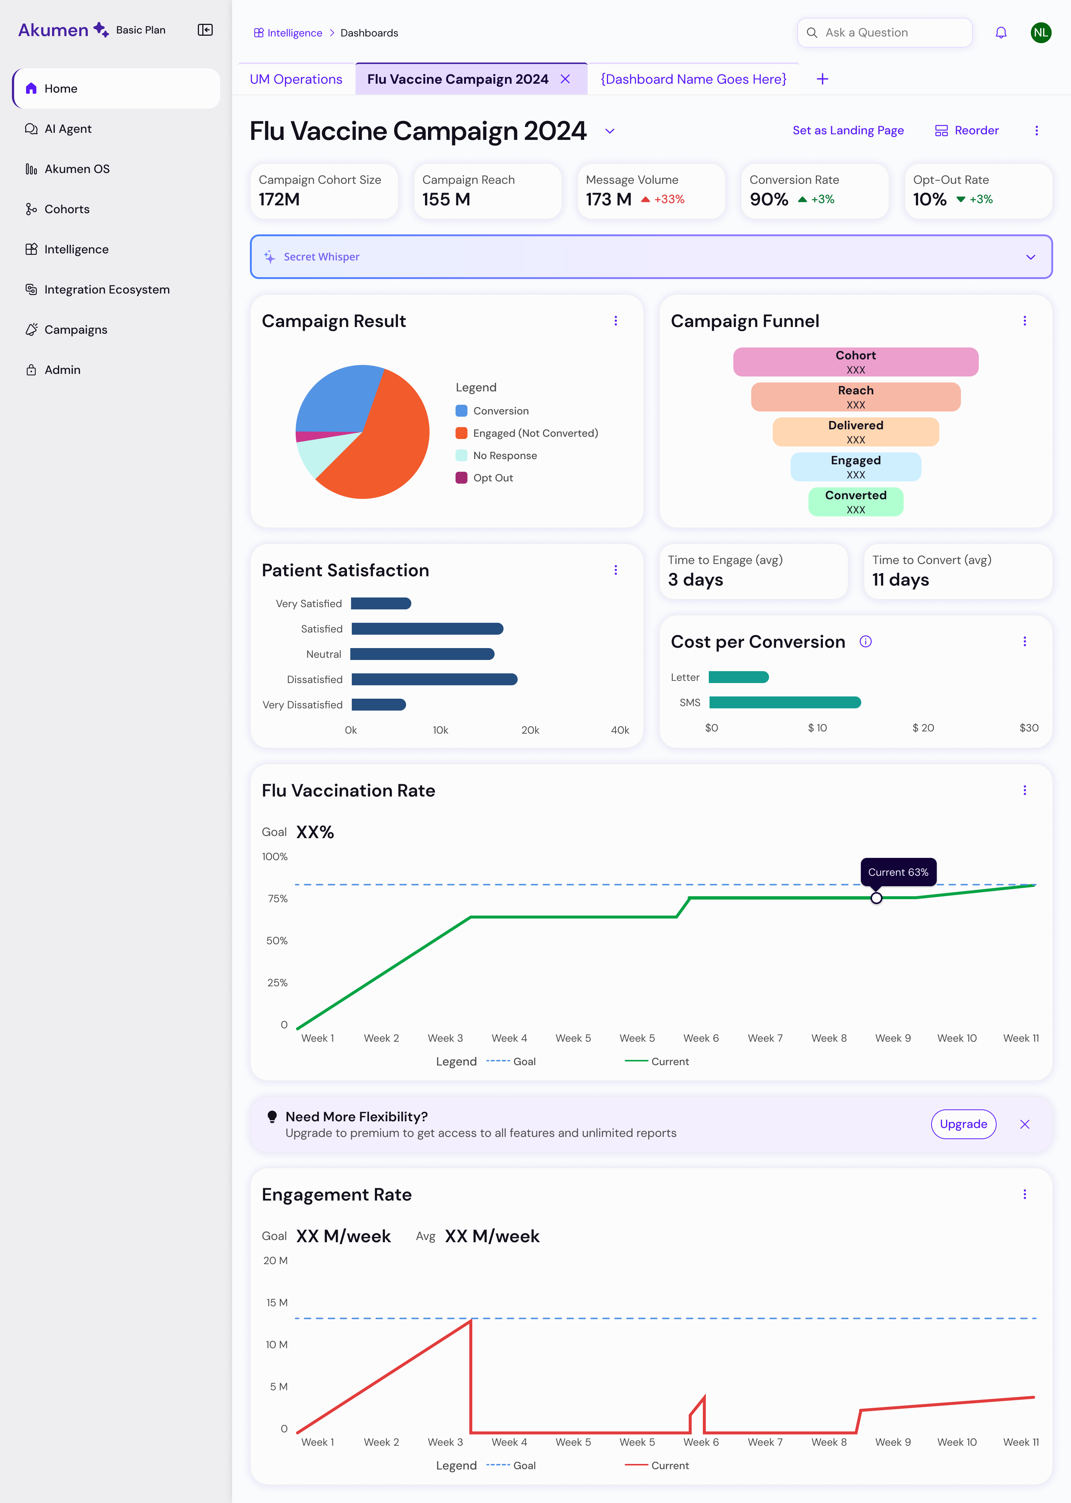
Task: Click Set as Landing Page
Action: pyautogui.click(x=848, y=131)
